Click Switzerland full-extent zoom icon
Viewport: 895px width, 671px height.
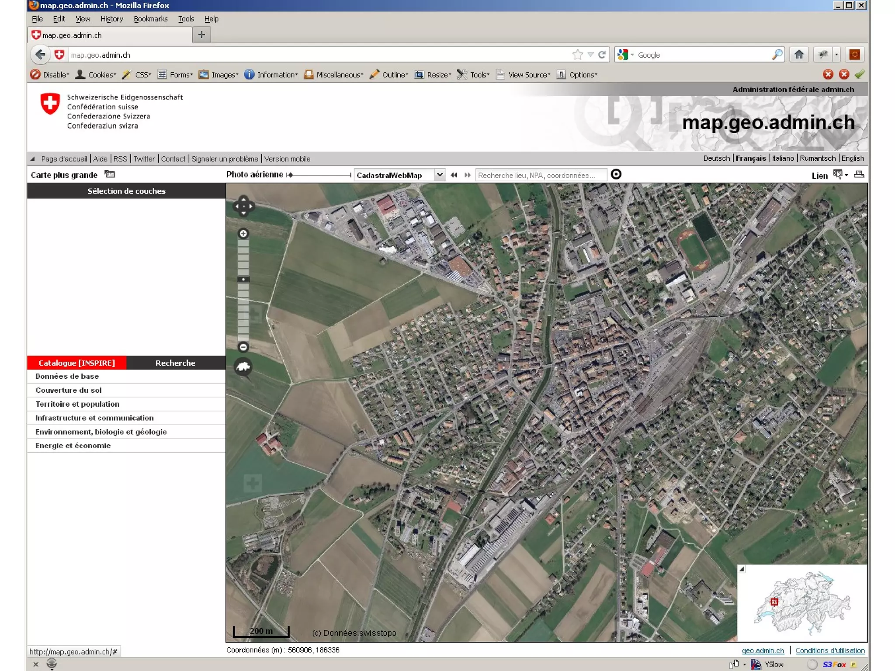pyautogui.click(x=243, y=367)
